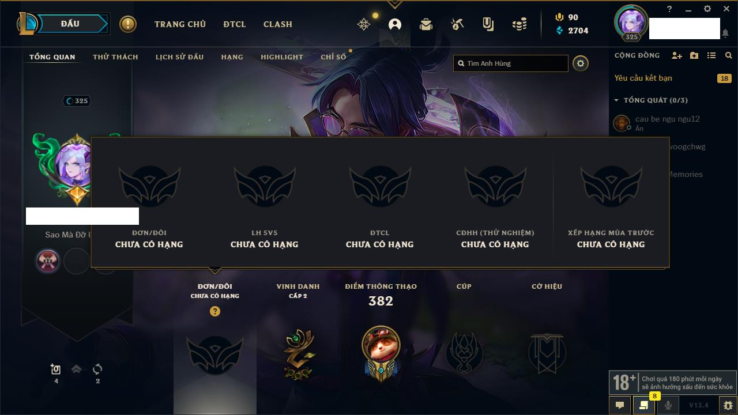Screen dimensions: 738x415
Task: Click the yellow alert exclamation icon
Action: 128,24
